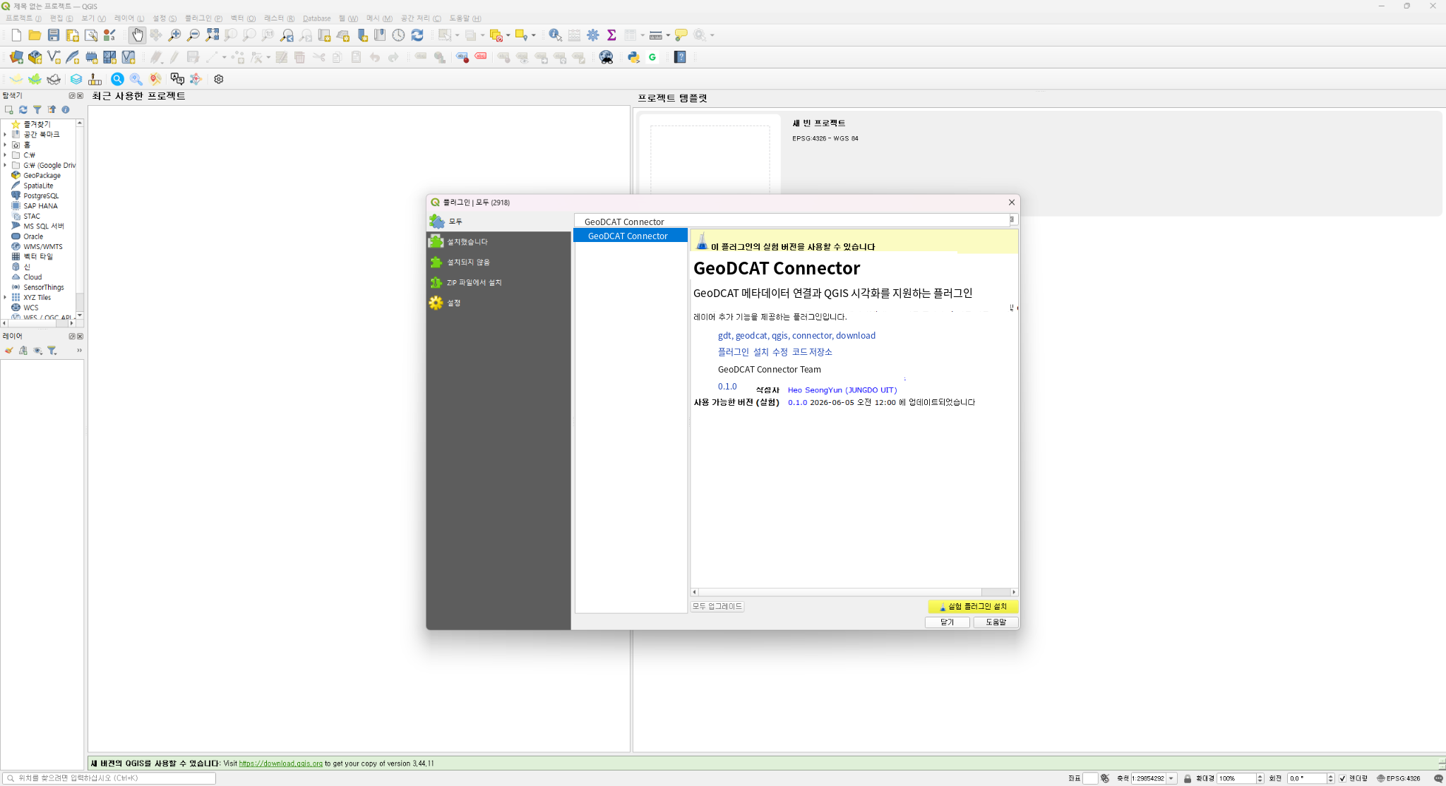Select the Pan Map hand tool
This screenshot has width=1446, height=786.
point(137,35)
